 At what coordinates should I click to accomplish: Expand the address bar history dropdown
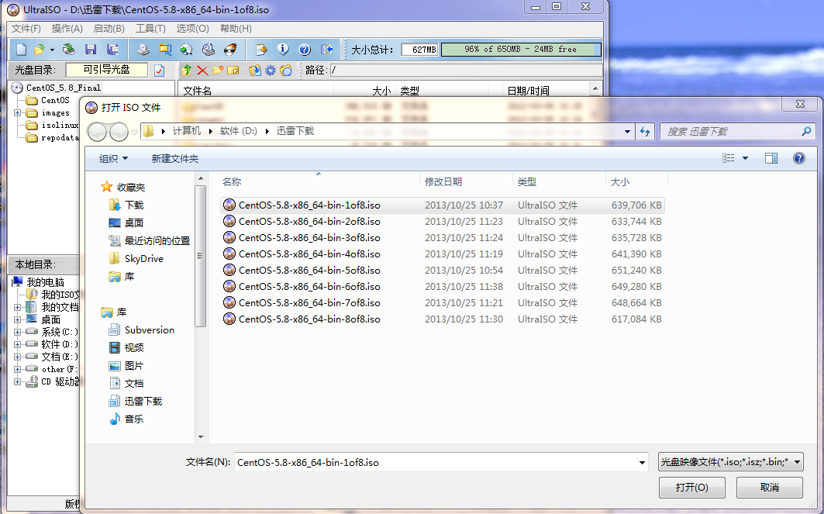pyautogui.click(x=627, y=131)
